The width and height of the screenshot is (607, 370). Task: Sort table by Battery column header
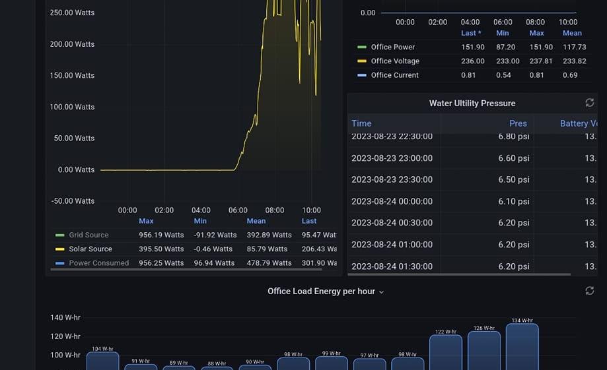click(x=579, y=123)
